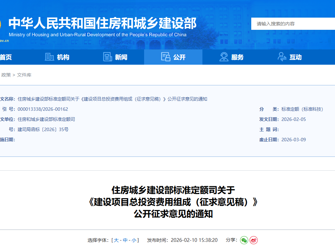This screenshot has height=251, width=335.
Task: Click the 服务 services icon
Action: pyautogui.click(x=224, y=57)
